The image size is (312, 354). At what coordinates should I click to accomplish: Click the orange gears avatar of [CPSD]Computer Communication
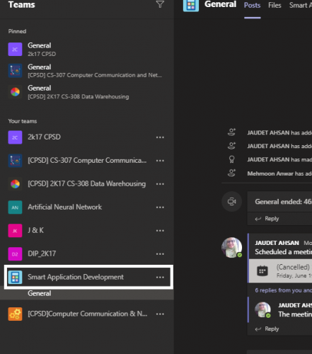tap(15, 314)
